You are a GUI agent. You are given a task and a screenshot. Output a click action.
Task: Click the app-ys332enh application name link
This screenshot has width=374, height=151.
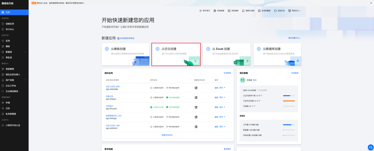coord(113,125)
